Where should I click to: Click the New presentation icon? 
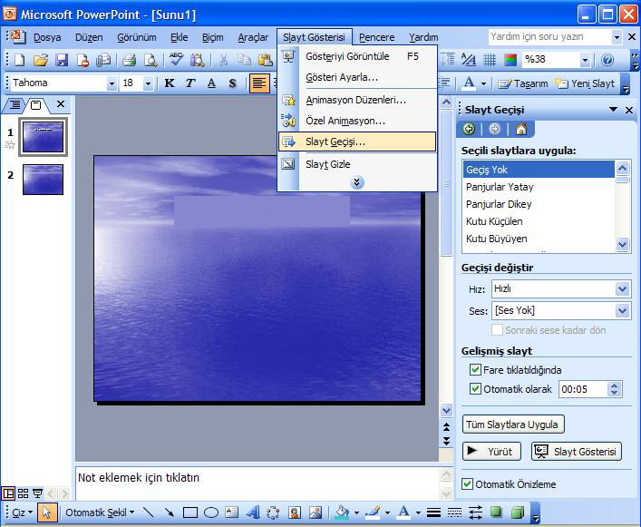point(19,61)
